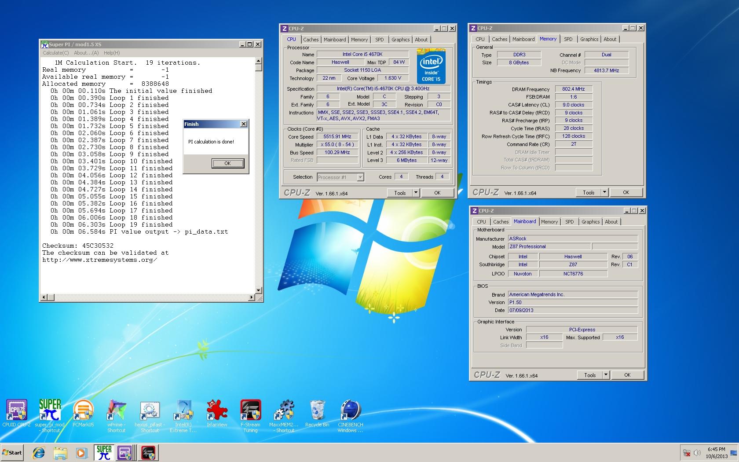Click OK in CPU-Z Memory window
Image resolution: width=739 pixels, height=462 pixels.
(x=626, y=192)
